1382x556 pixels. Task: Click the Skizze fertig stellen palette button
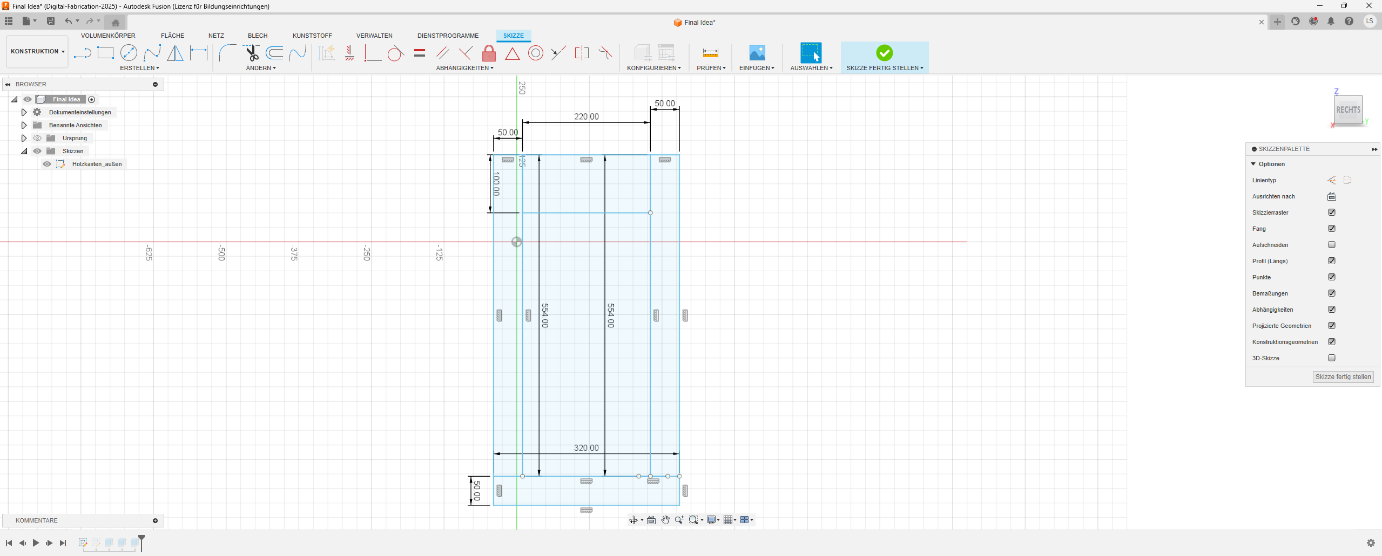coord(1343,377)
